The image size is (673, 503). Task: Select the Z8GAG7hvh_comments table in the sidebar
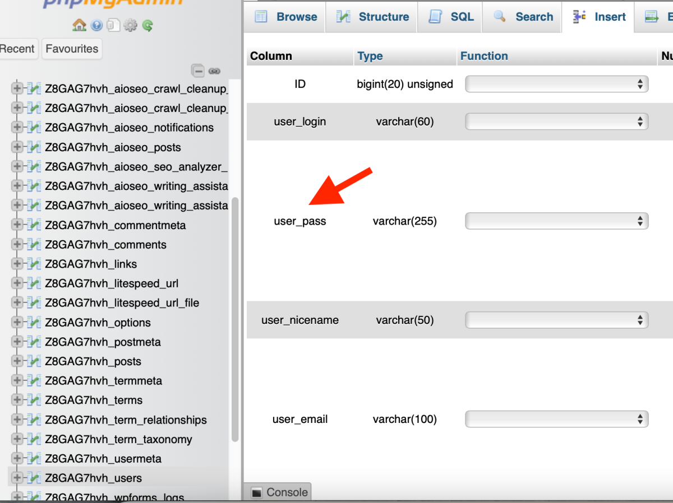105,245
